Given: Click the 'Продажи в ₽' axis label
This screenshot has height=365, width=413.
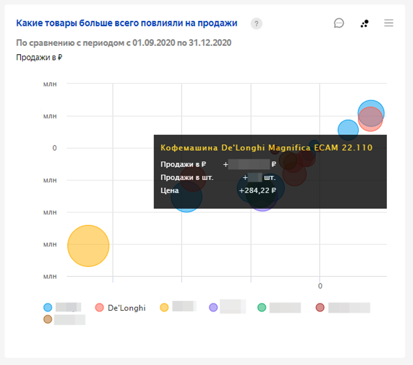Looking at the screenshot, I should click(x=39, y=57).
